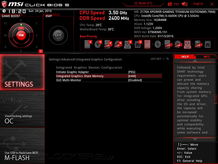
Task: Open the [Disabled] IGD Multi-Monitor value
Action: (x=135, y=80)
